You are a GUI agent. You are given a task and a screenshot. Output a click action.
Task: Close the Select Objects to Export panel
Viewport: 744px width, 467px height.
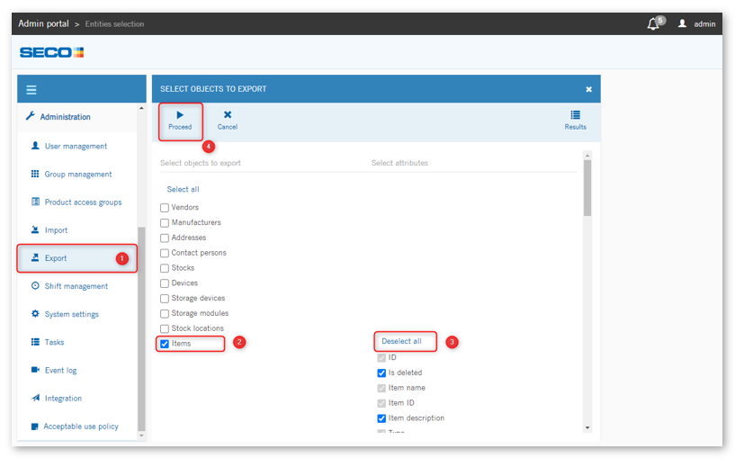[x=589, y=89]
